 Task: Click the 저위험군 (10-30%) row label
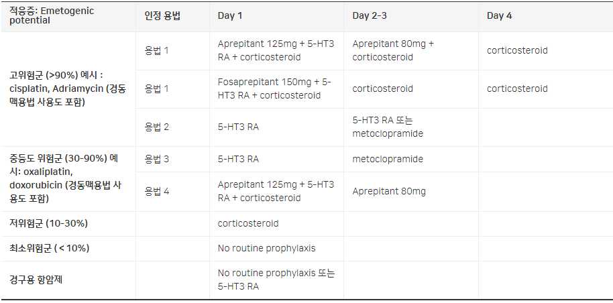click(48, 223)
